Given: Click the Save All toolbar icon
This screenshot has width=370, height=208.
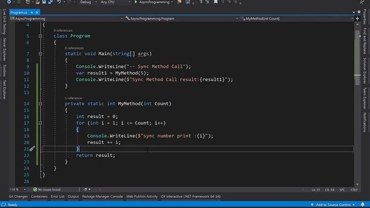Looking at the screenshot, I should coord(50,2).
